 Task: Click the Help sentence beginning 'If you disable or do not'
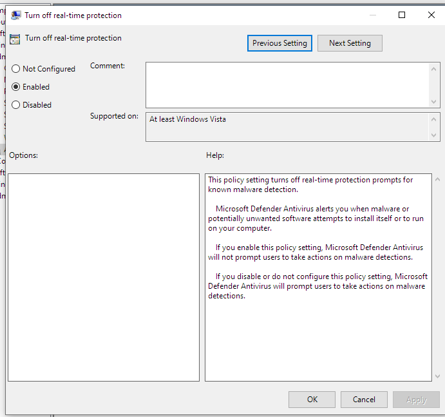click(317, 286)
